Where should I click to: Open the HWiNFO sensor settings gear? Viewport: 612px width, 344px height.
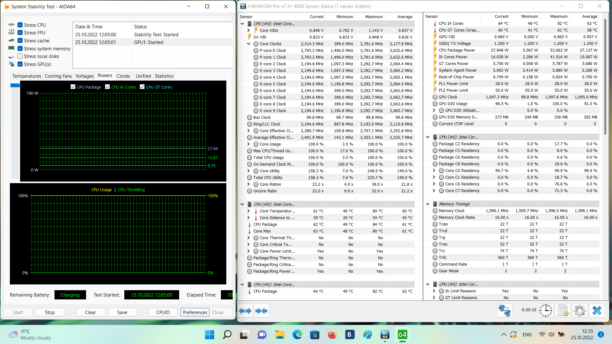(579, 311)
